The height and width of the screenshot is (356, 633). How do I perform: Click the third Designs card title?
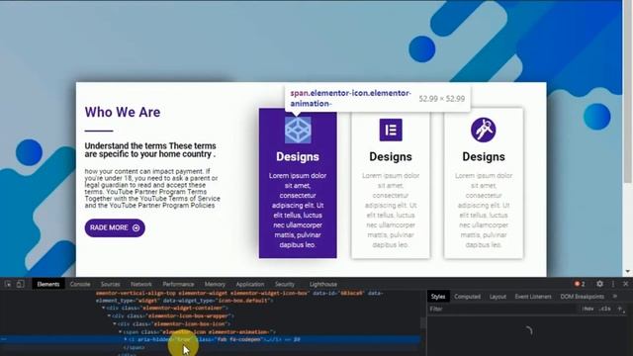[x=484, y=156]
